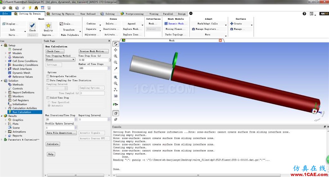Click Data File Quantities button
Screen dimensions: 329x177
coord(61,133)
